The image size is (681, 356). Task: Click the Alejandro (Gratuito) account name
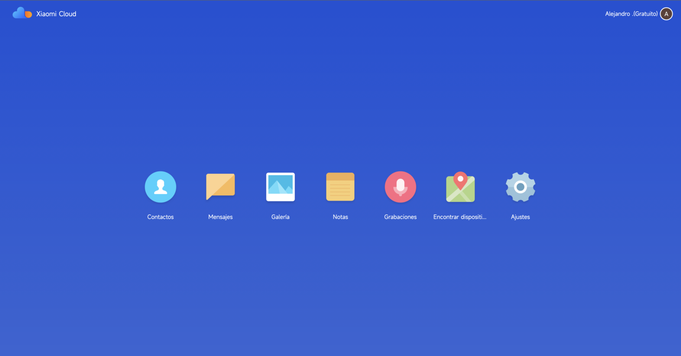(x=632, y=13)
